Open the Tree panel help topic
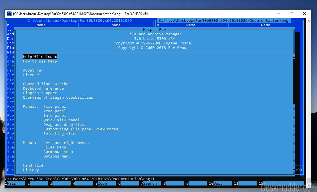This screenshot has height=192, width=317. click(55, 111)
